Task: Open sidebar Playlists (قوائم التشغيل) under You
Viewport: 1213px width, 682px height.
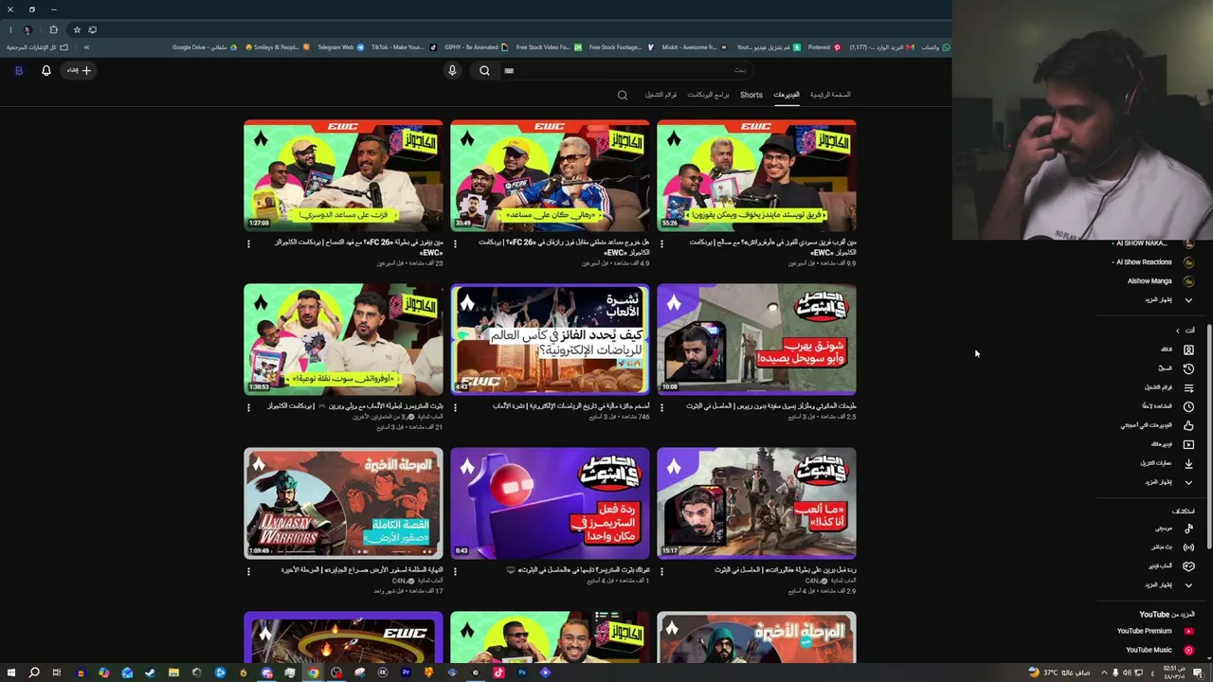Action: [1168, 387]
